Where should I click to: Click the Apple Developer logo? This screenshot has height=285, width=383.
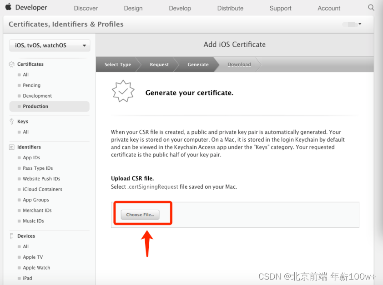pyautogui.click(x=26, y=7)
